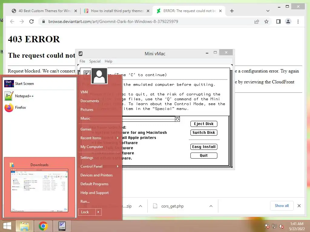Launch Firefox from start menu
Image resolution: width=310 pixels, height=232 pixels.
click(x=39, y=108)
